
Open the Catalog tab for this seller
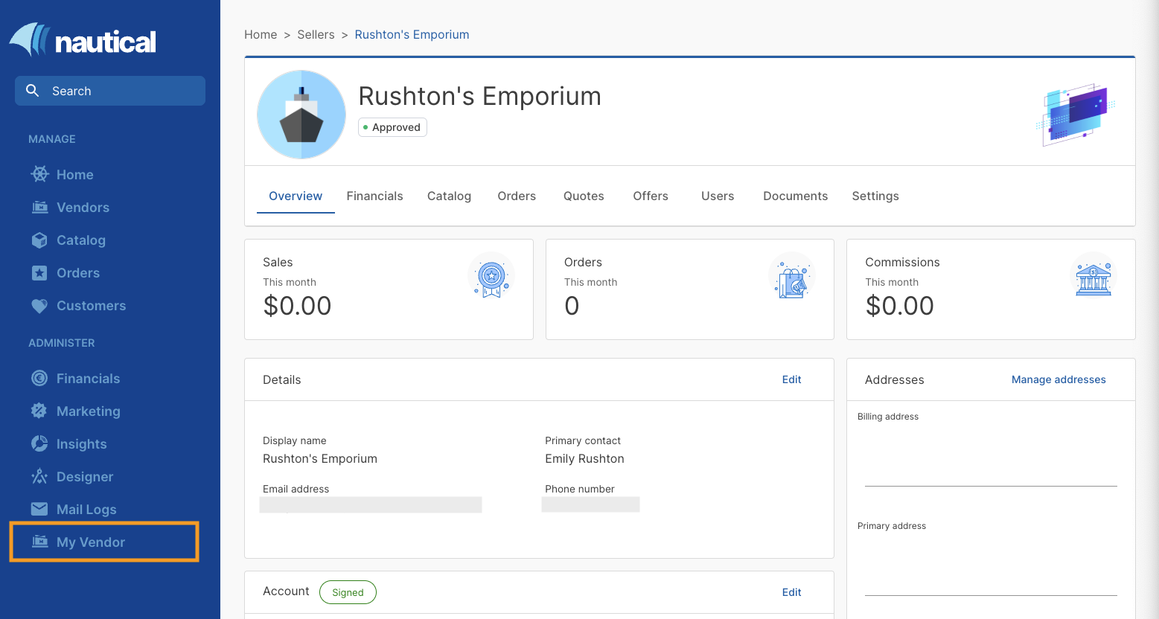(449, 196)
